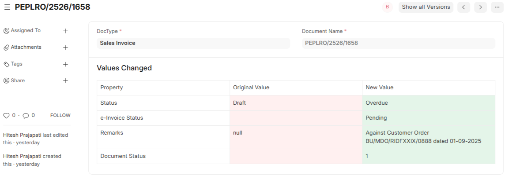This screenshot has width=516, height=183.
Task: Open comments via the speech bubble icon
Action: pyautogui.click(x=26, y=116)
